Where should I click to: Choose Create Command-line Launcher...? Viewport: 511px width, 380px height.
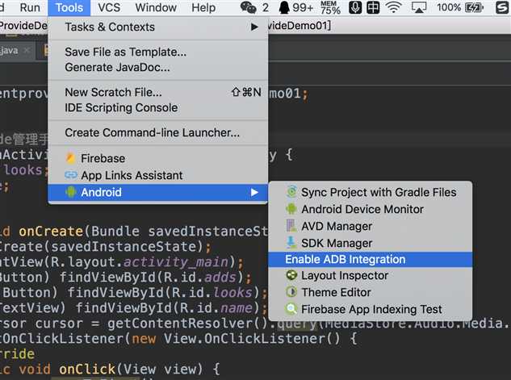(158, 132)
